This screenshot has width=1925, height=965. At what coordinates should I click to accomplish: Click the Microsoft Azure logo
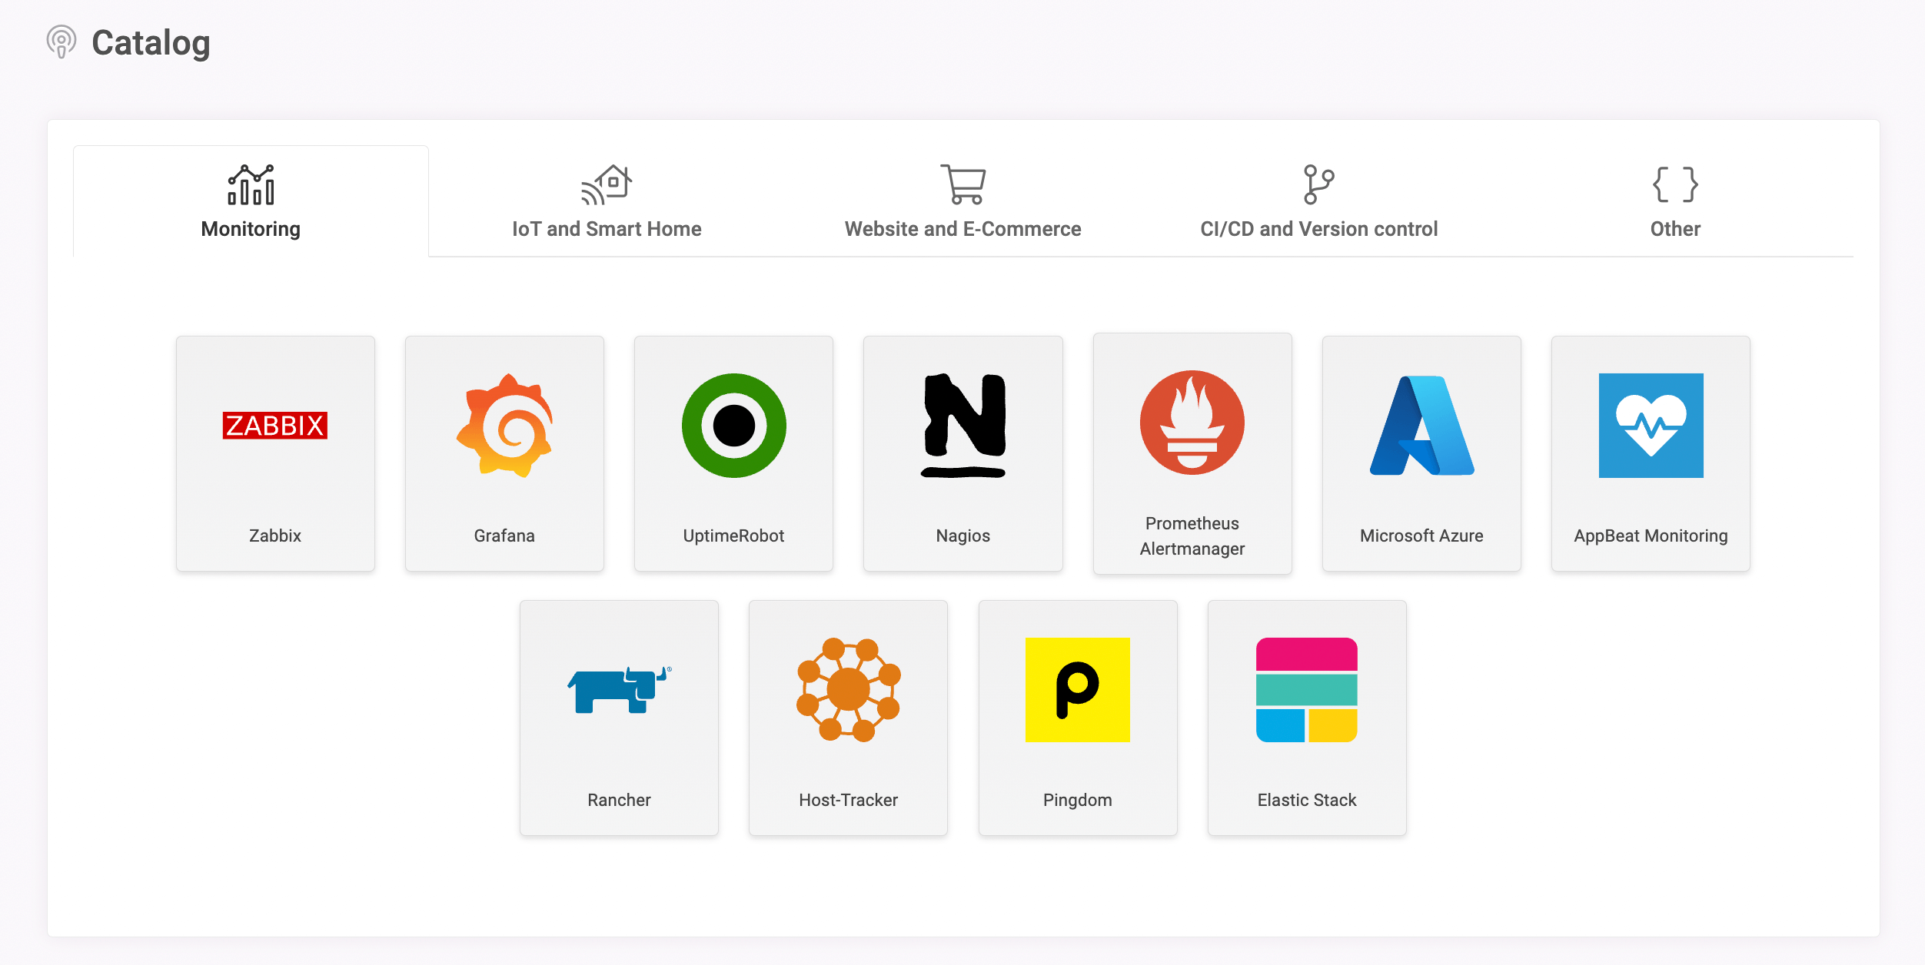[x=1421, y=426]
